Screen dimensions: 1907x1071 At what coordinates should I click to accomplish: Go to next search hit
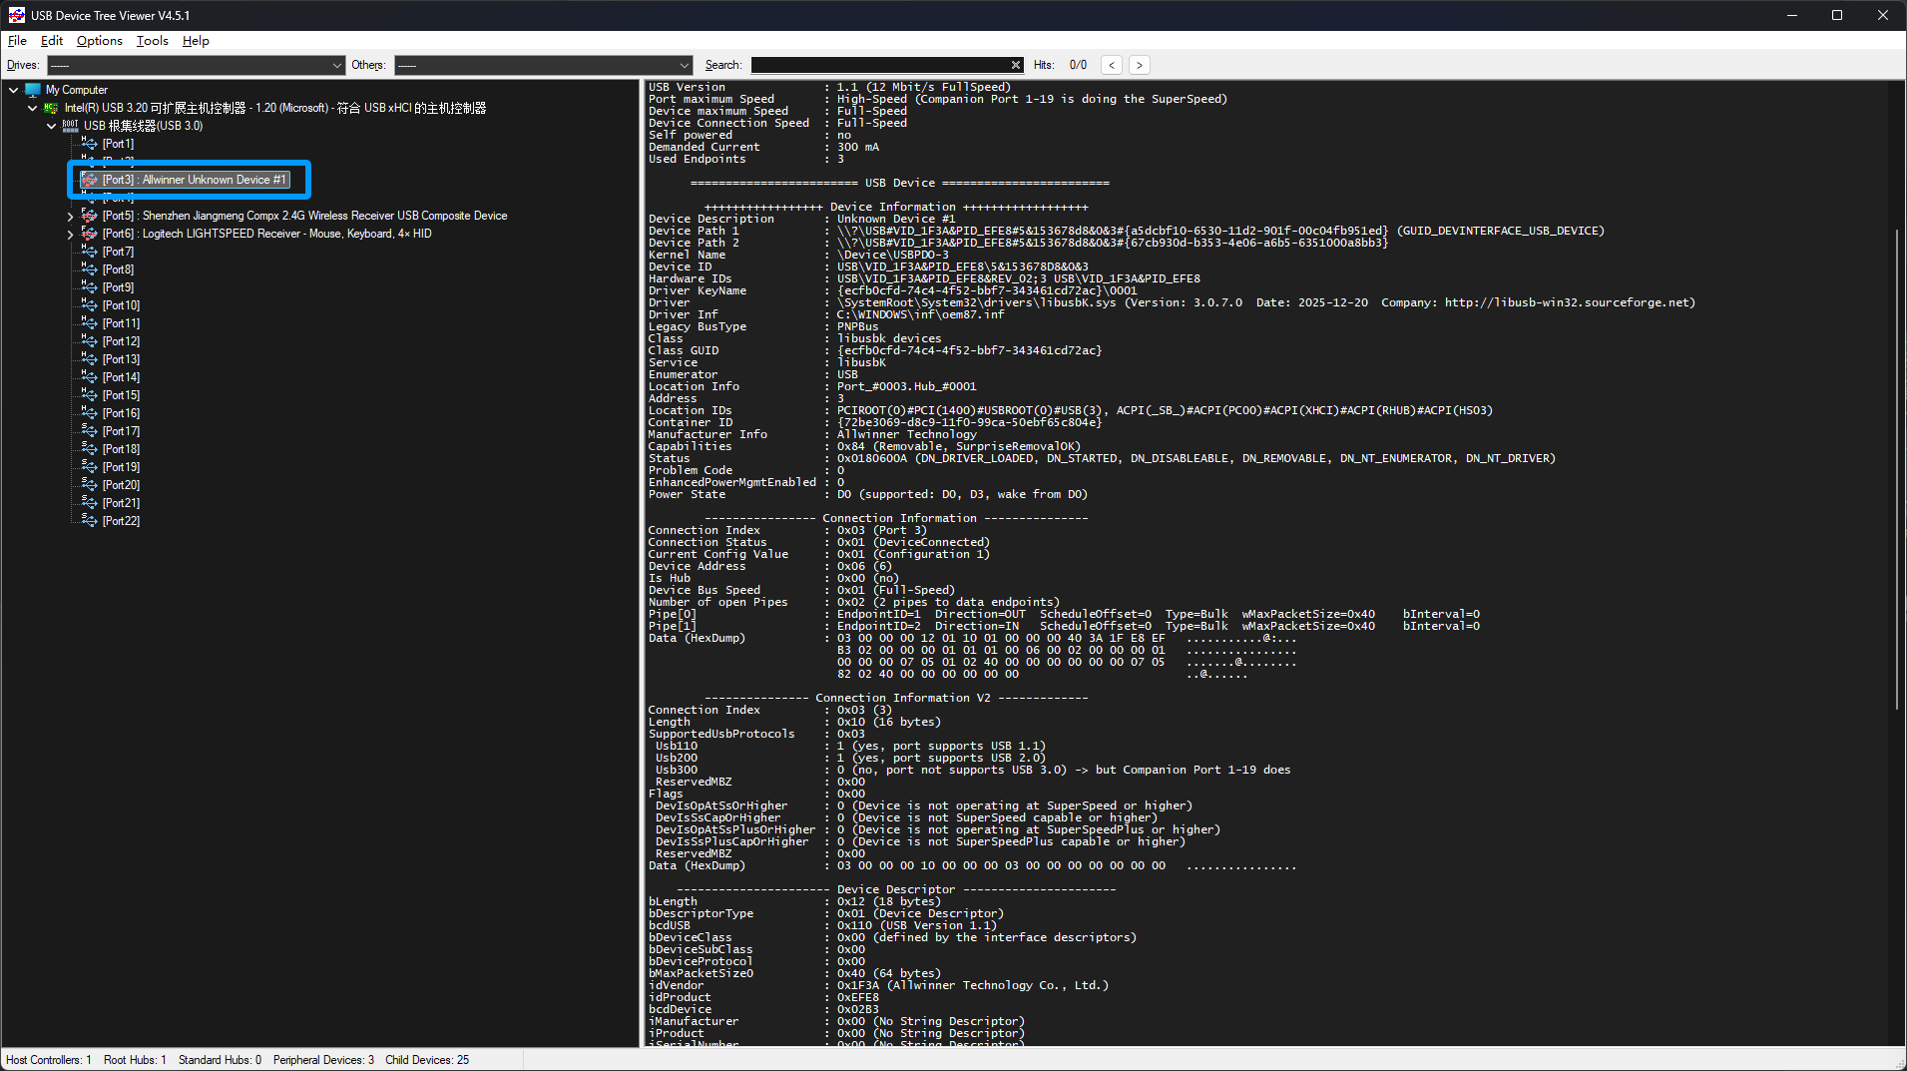tap(1139, 65)
